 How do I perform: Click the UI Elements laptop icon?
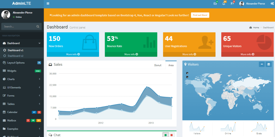(4, 87)
